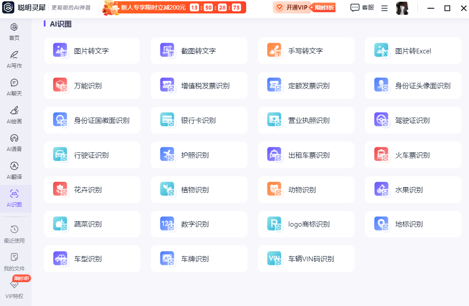Select the 手写转文字 tool
This screenshot has height=306, width=469.
click(306, 51)
